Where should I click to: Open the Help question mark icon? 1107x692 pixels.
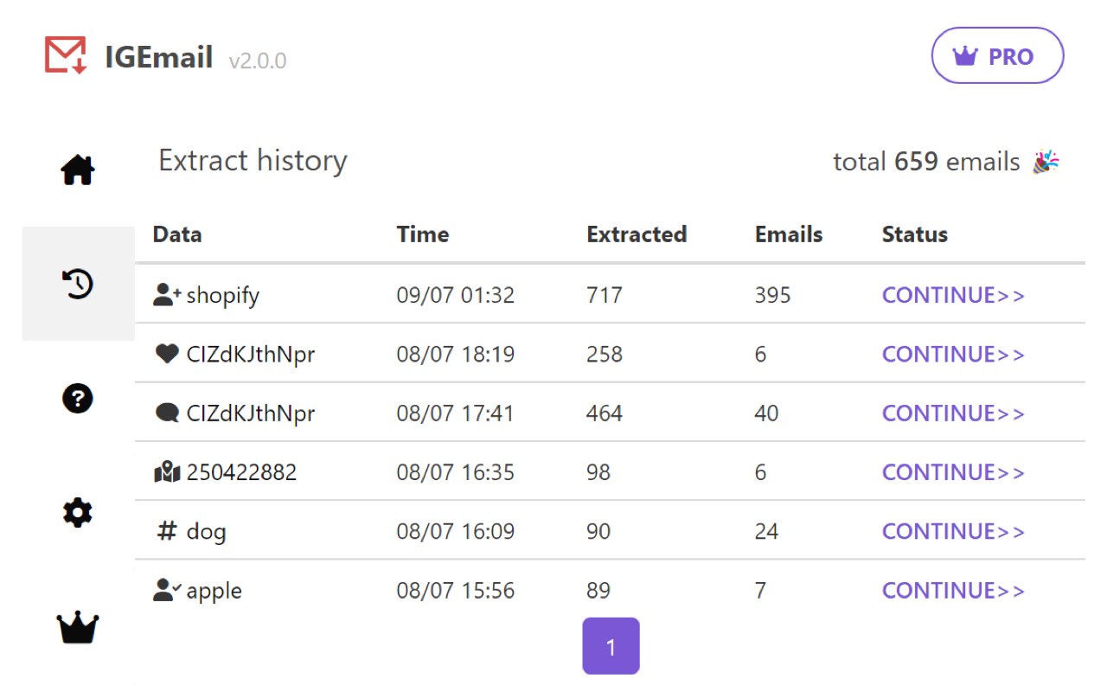pyautogui.click(x=78, y=399)
